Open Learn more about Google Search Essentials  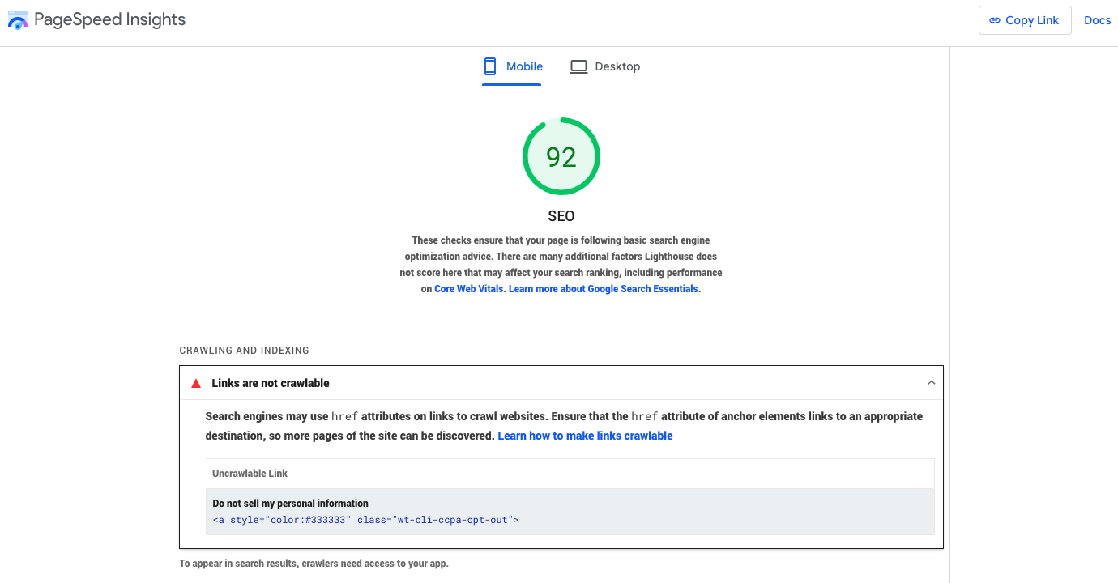pyautogui.click(x=604, y=289)
